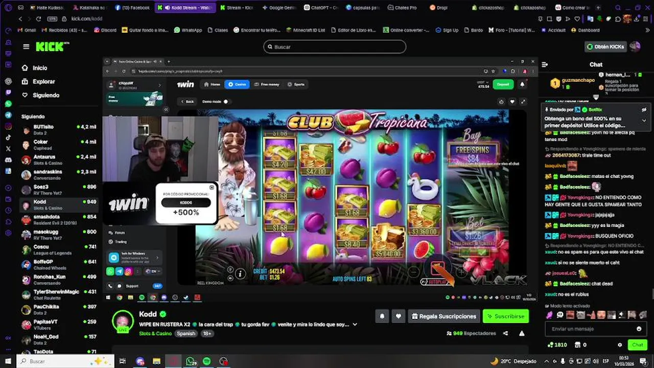Unpin the BotRix pinned message

coord(644,109)
